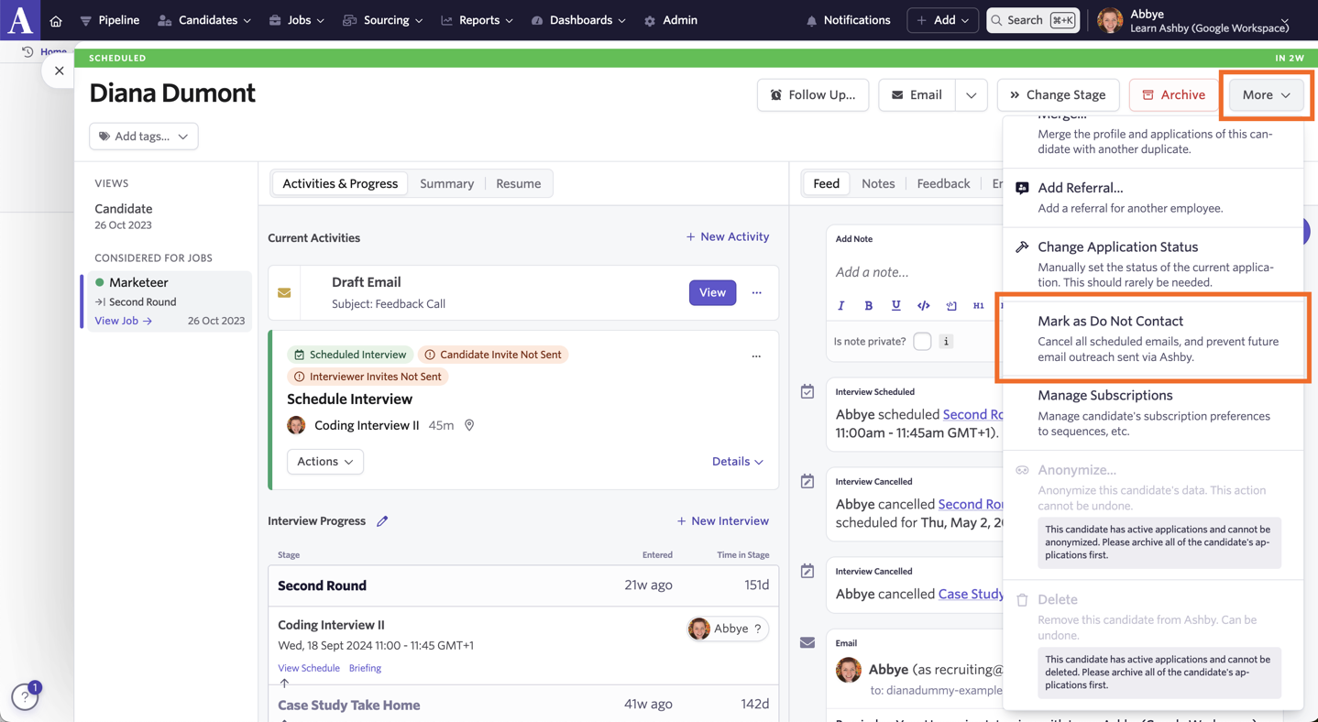Edit Interview Progress pencil icon
Viewport: 1318px width, 722px height.
[382, 521]
